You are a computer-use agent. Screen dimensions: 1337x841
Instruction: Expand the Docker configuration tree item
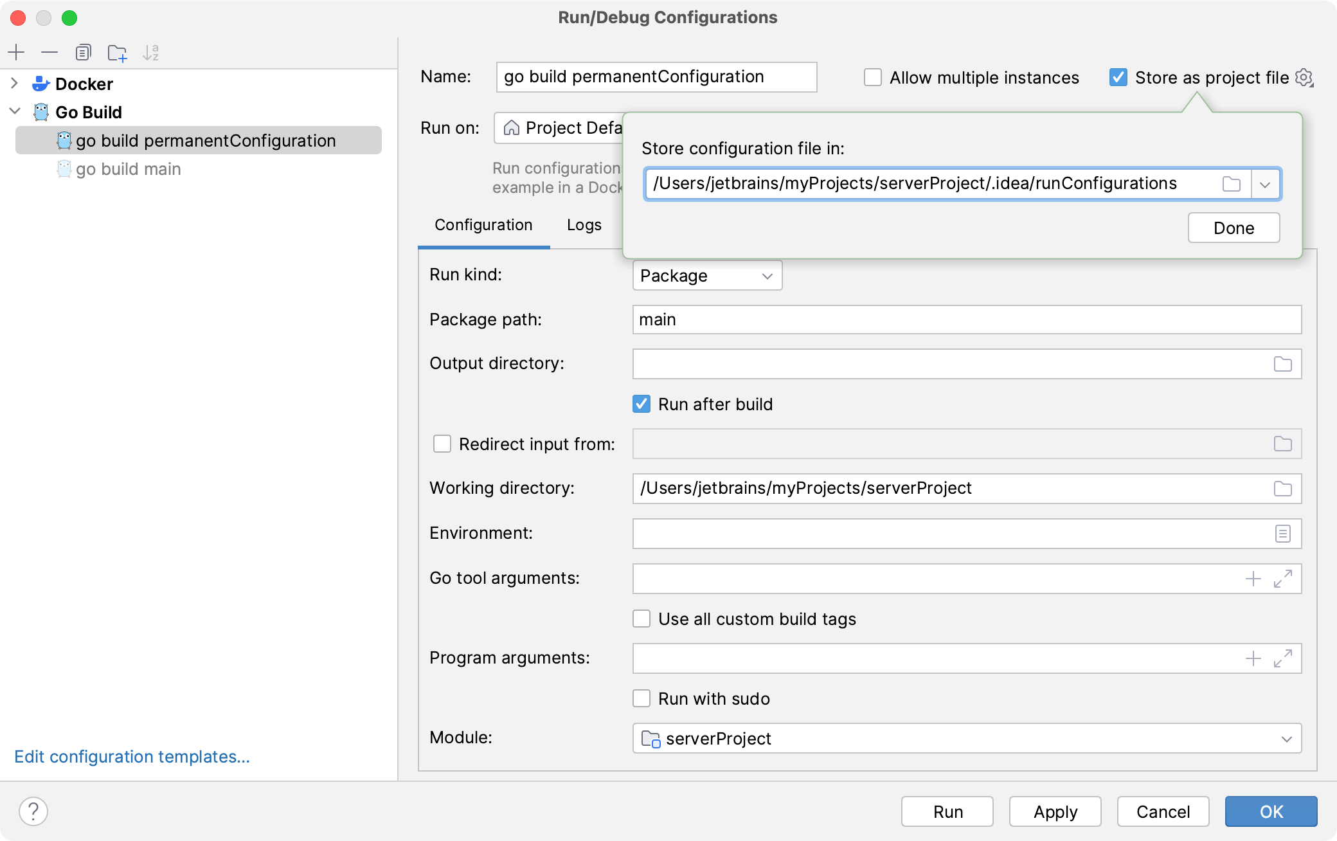[13, 82]
